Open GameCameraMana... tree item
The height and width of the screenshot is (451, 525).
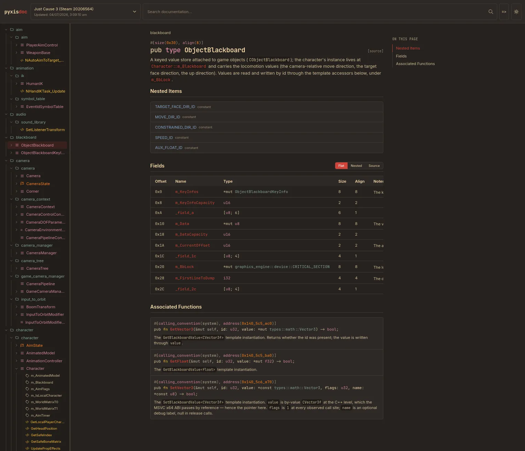pyautogui.click(x=45, y=291)
